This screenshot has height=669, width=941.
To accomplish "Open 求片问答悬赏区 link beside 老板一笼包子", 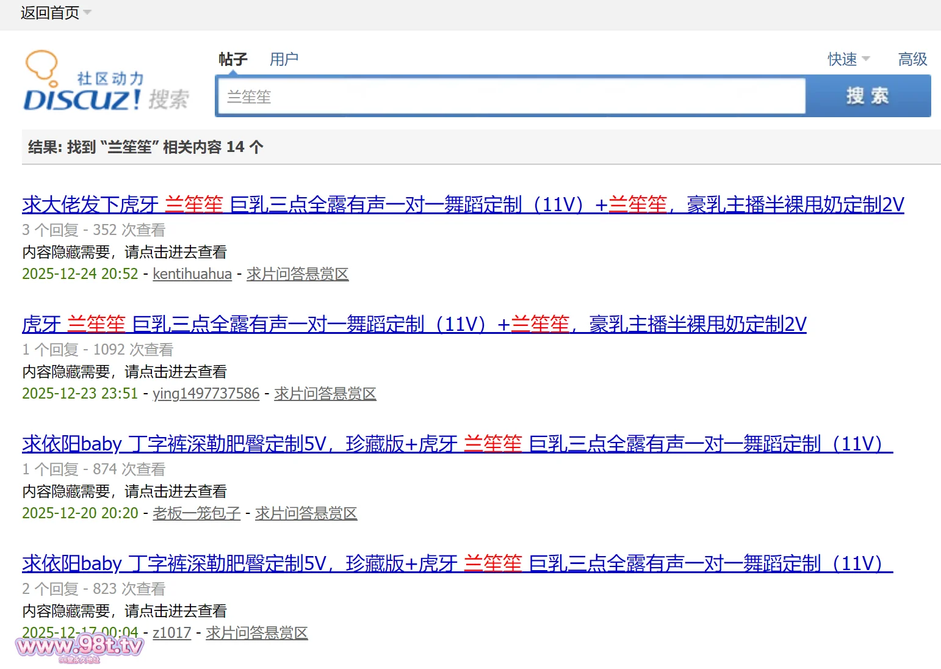I will [306, 513].
